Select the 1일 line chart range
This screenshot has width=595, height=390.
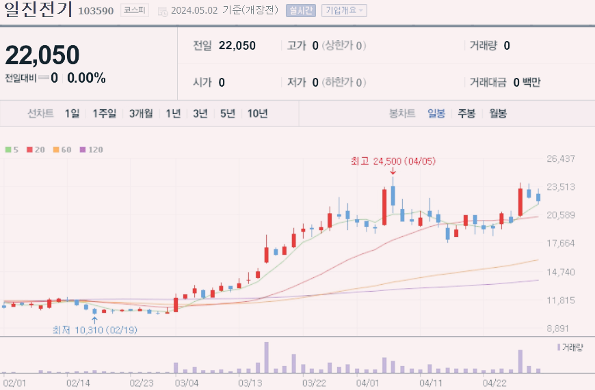(x=72, y=113)
